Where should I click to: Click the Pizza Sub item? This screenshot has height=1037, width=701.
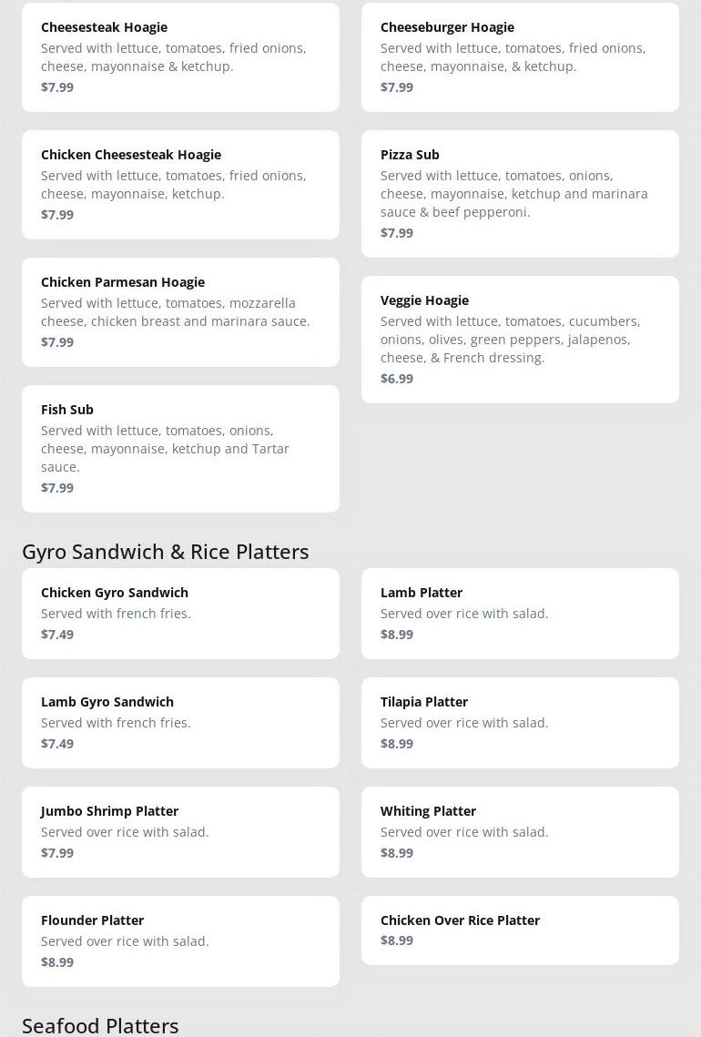point(520,194)
